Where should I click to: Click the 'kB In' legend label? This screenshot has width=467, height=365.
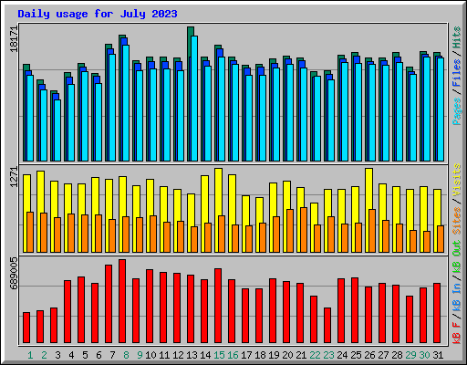(x=457, y=297)
